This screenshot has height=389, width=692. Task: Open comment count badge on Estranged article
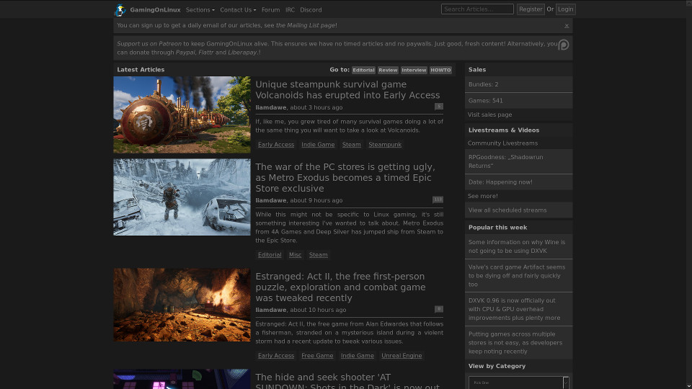coord(439,309)
